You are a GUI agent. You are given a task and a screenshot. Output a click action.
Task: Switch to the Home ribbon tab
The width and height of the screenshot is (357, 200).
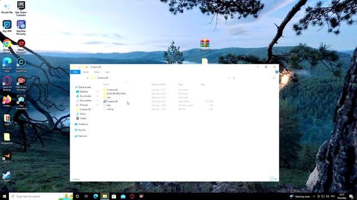click(86, 72)
